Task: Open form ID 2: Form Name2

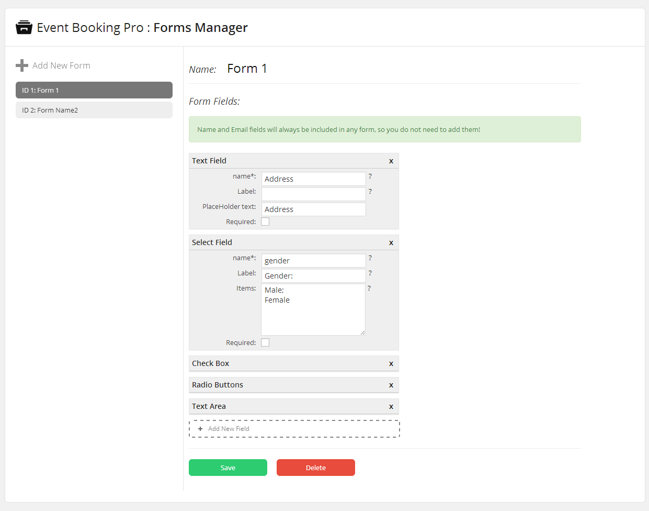Action: (x=94, y=110)
